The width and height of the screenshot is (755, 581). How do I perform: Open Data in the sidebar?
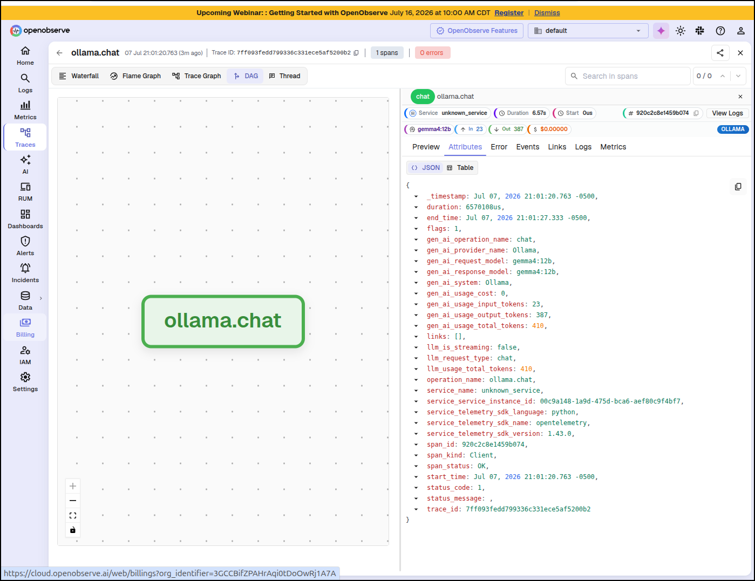[x=25, y=300]
